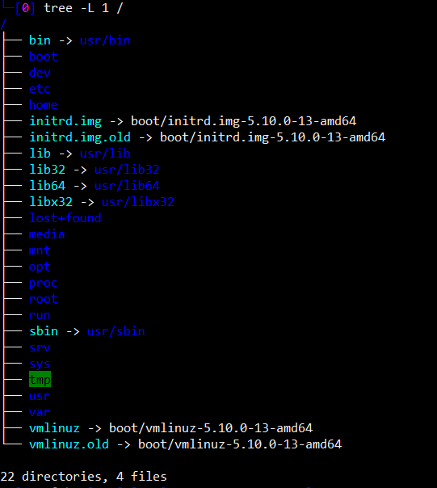
Task: Select the proc directory name
Action: coord(44,284)
